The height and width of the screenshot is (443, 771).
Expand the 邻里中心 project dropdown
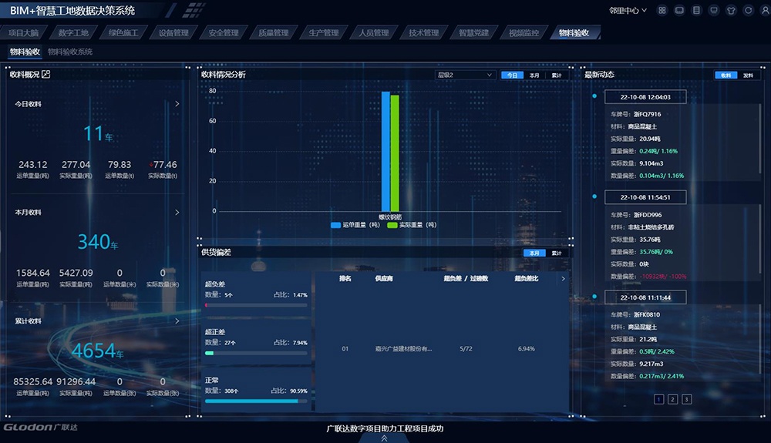point(627,11)
